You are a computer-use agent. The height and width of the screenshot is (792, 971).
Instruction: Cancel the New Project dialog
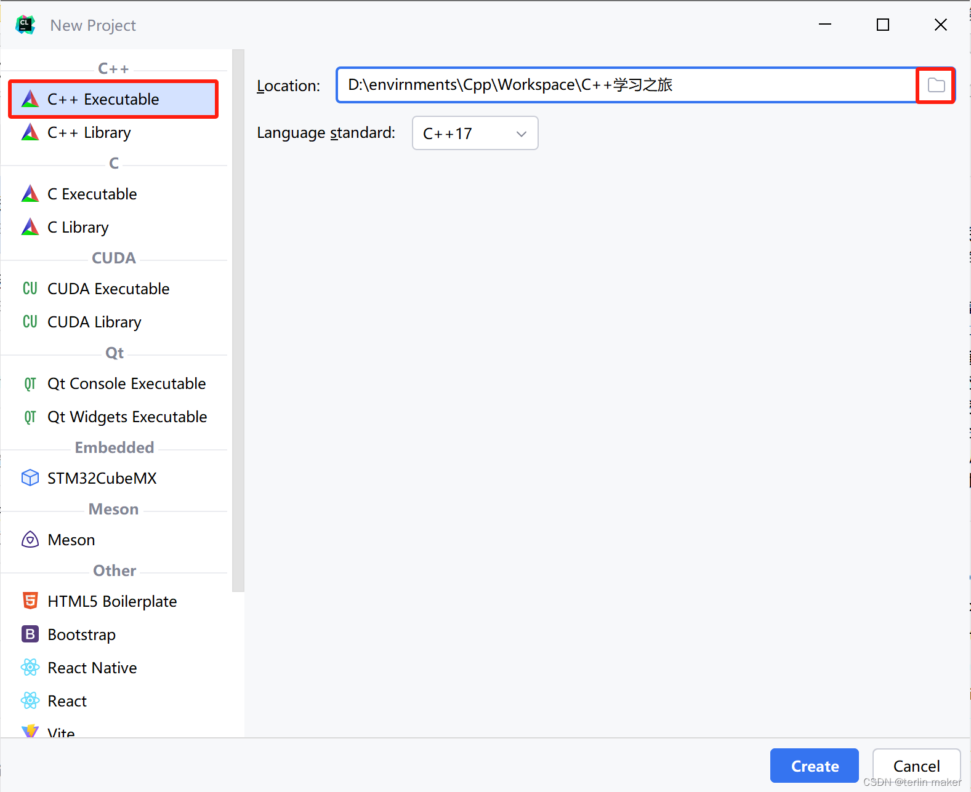click(x=916, y=766)
